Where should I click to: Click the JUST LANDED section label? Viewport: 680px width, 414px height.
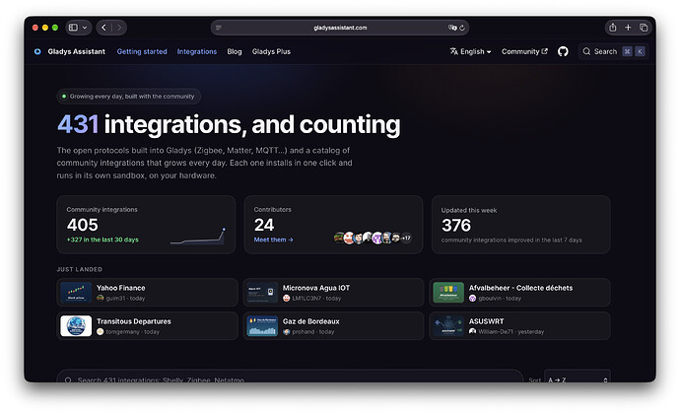[80, 269]
